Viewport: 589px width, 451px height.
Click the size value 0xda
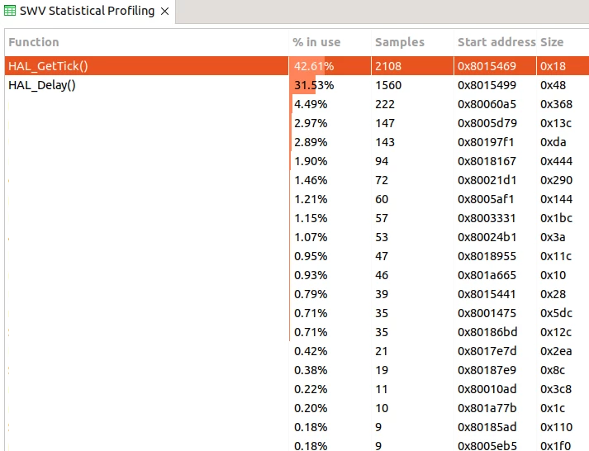tap(553, 142)
